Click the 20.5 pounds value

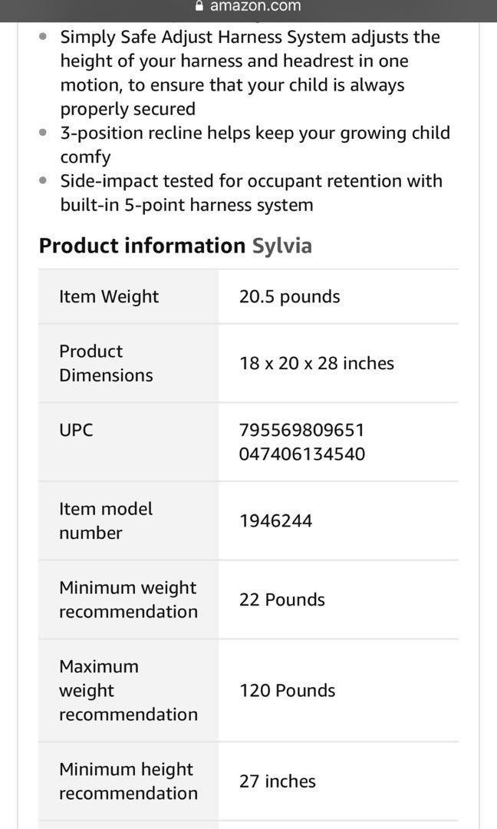289,296
